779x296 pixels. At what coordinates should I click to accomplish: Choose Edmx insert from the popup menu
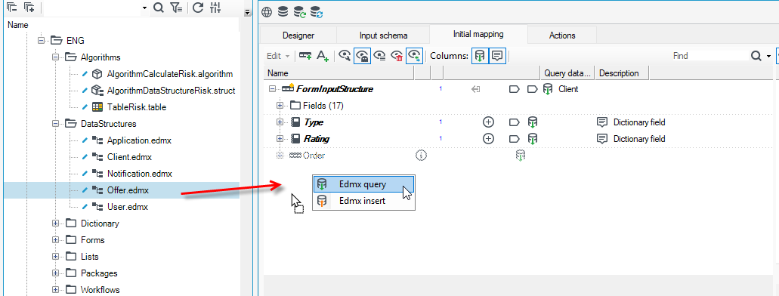pyautogui.click(x=363, y=201)
